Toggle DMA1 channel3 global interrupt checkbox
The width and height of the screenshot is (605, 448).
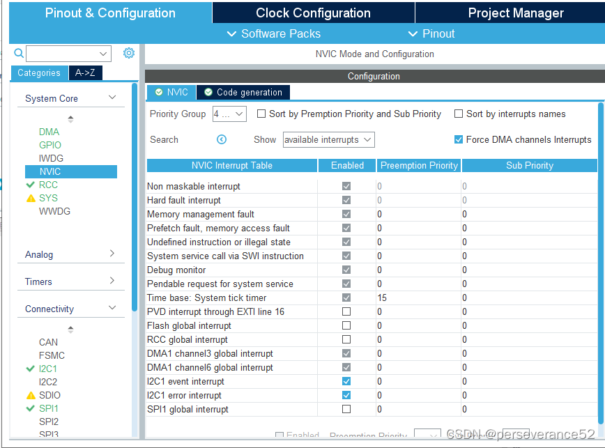click(x=346, y=353)
